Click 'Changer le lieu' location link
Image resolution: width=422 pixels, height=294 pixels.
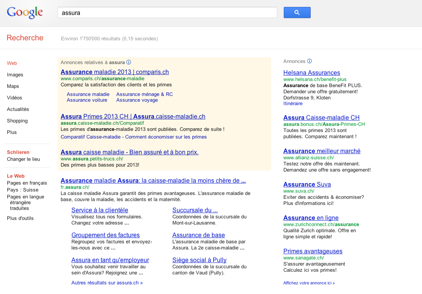23,159
